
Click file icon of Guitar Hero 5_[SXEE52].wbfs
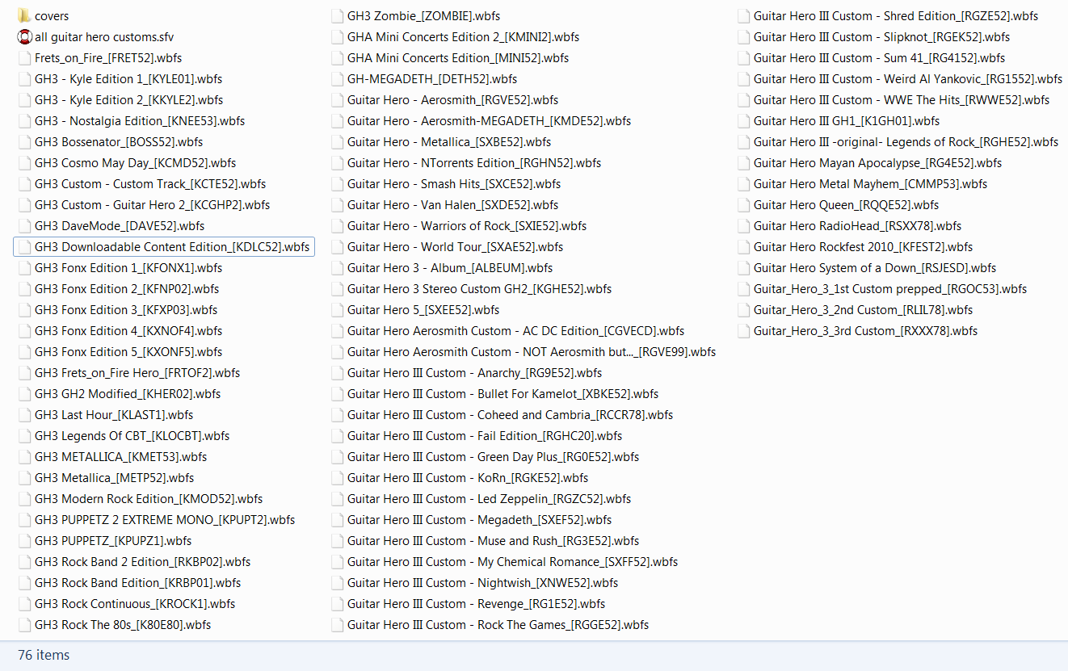click(337, 310)
